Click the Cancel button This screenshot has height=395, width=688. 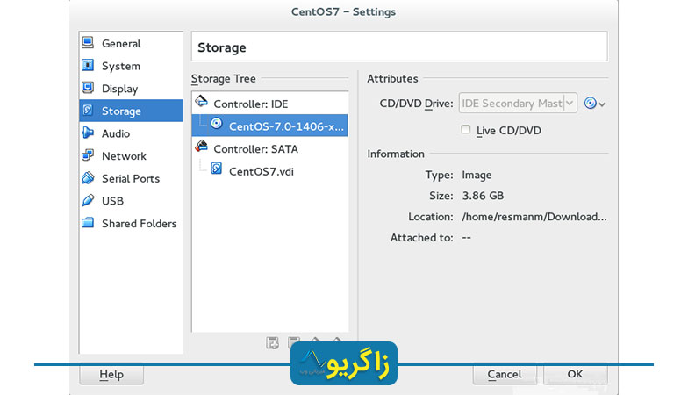tap(505, 374)
